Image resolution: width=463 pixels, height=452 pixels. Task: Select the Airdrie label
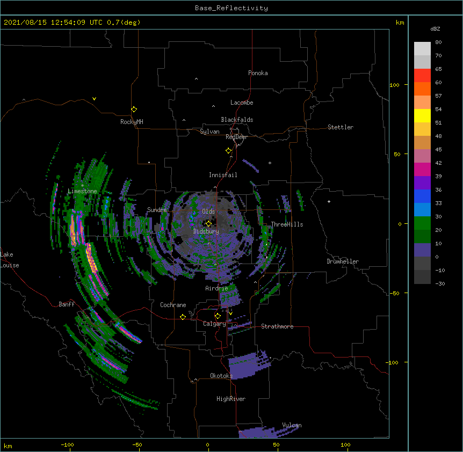pyautogui.click(x=216, y=288)
